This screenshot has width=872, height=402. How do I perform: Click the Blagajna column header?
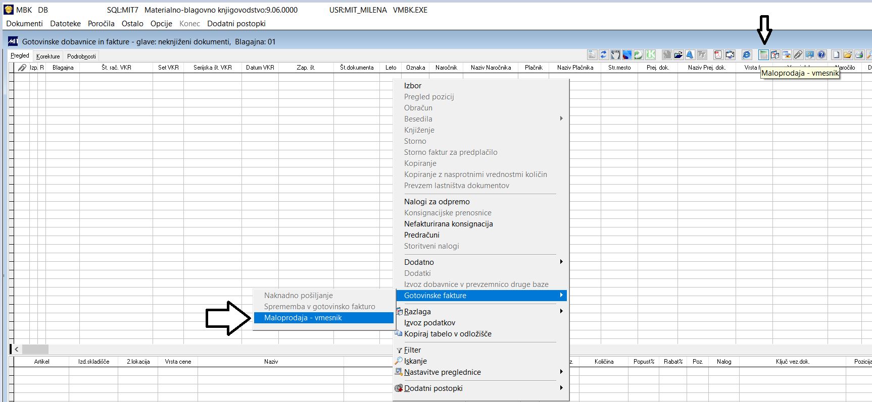click(x=63, y=67)
